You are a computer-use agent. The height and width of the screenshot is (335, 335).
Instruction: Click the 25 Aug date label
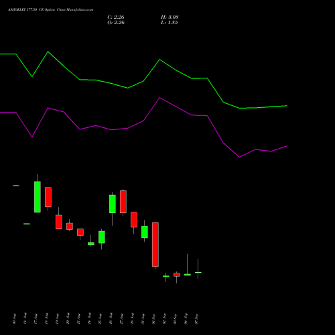[x=100, y=319]
